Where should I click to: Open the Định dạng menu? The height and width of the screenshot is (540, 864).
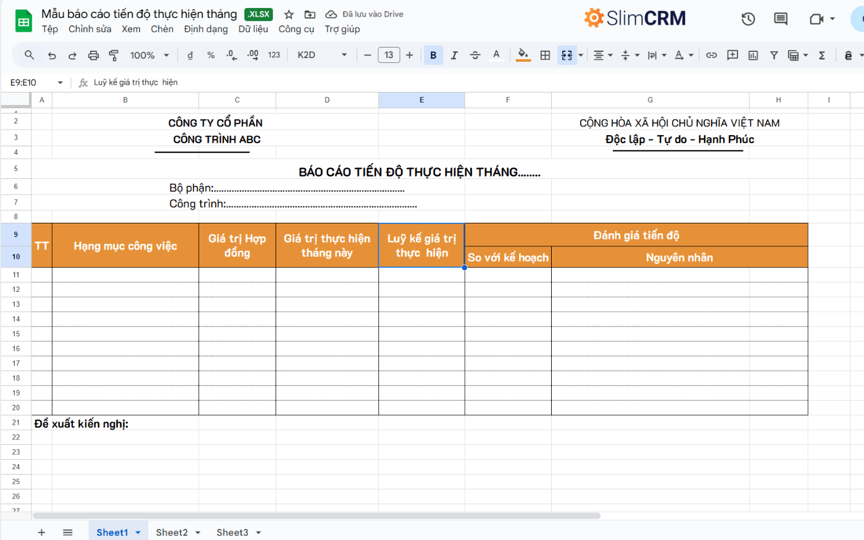coord(206,29)
